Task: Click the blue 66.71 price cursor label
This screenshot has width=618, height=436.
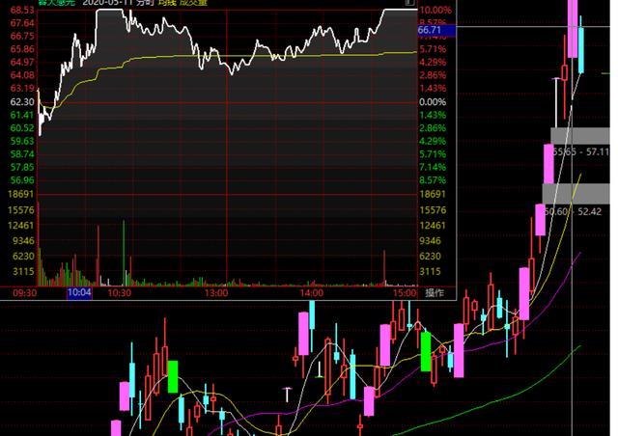Action: pyautogui.click(x=436, y=30)
